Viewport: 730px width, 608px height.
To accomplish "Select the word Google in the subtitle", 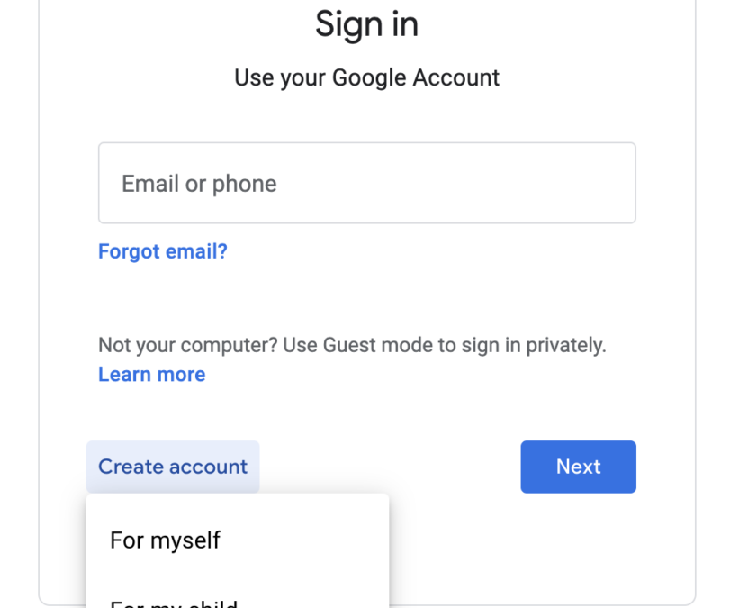I will coord(369,77).
